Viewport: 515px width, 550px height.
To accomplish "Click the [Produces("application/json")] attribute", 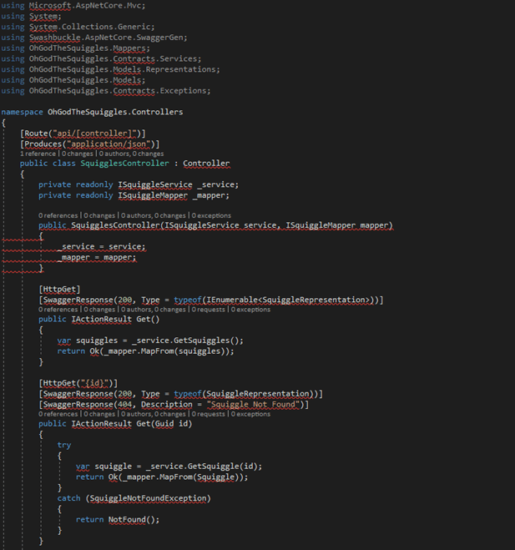I will coord(89,144).
